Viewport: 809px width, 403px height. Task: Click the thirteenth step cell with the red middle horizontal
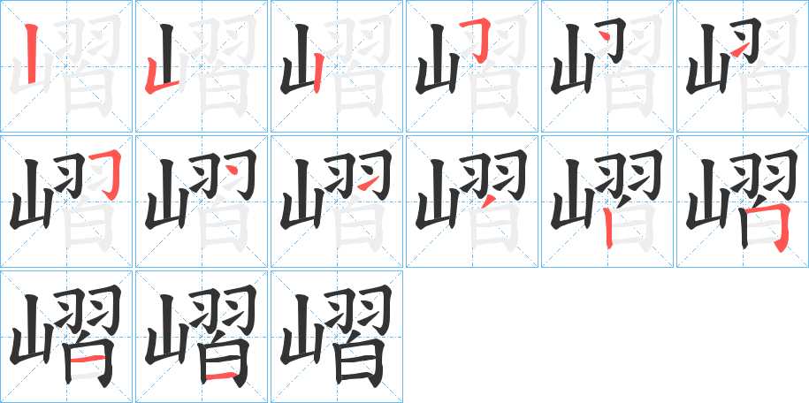click(66, 337)
